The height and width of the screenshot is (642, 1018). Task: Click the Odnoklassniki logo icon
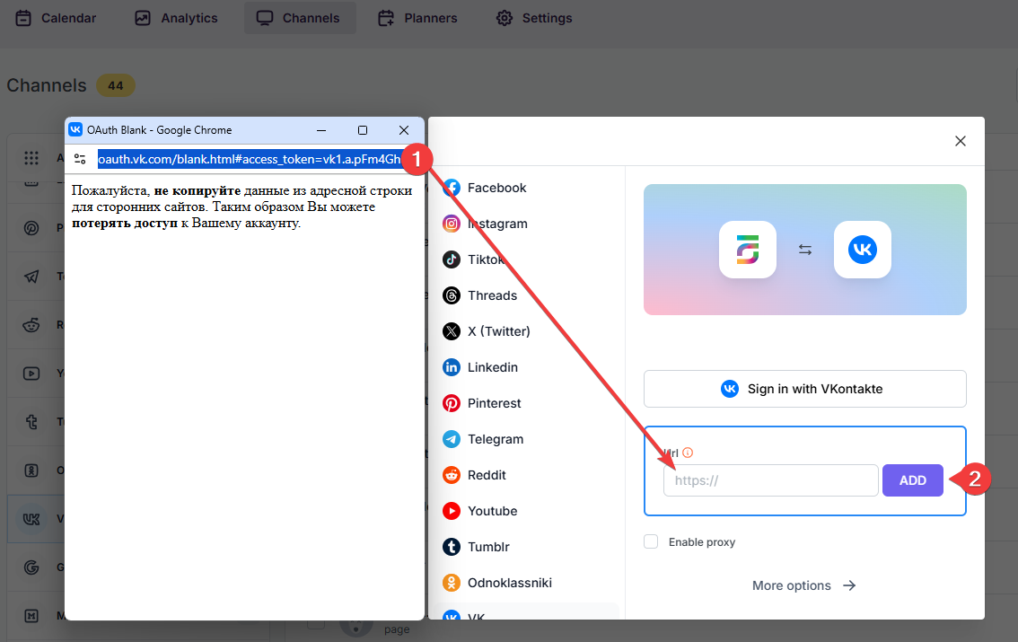click(452, 583)
